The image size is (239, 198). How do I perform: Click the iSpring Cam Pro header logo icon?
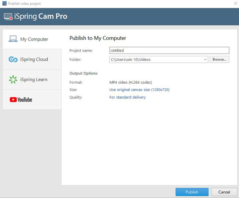[8, 17]
